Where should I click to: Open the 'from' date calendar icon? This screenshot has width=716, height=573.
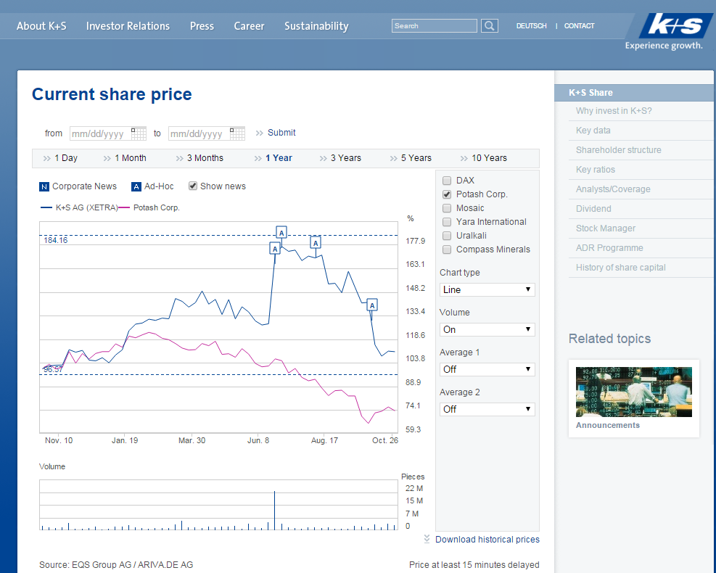[138, 133]
